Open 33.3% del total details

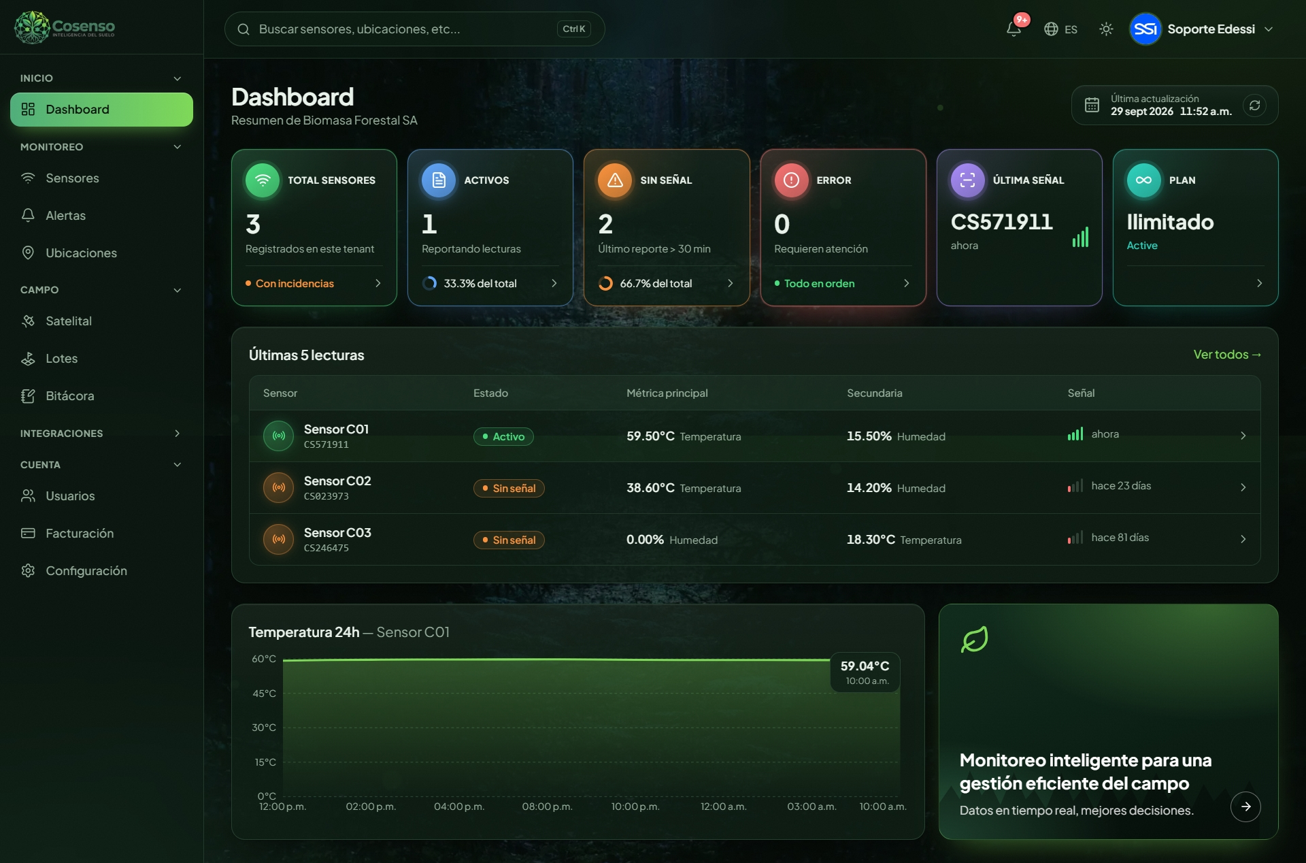pos(490,284)
